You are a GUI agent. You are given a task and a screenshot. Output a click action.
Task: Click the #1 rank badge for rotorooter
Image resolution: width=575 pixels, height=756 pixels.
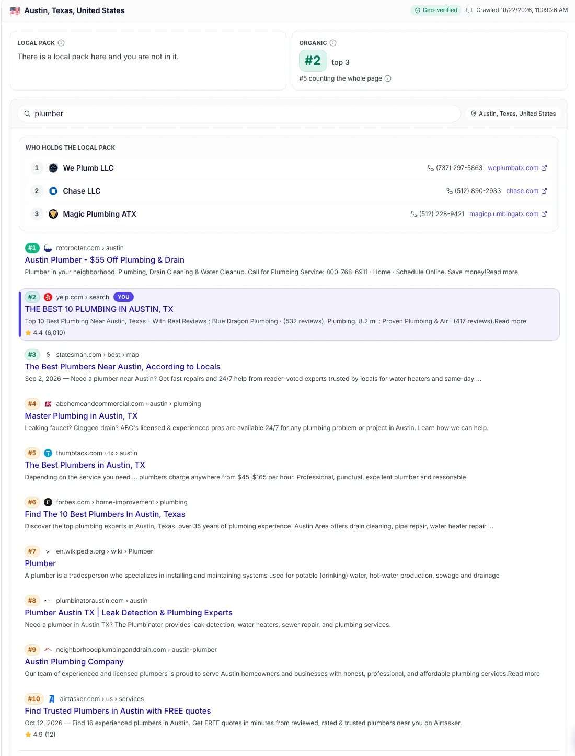(32, 248)
